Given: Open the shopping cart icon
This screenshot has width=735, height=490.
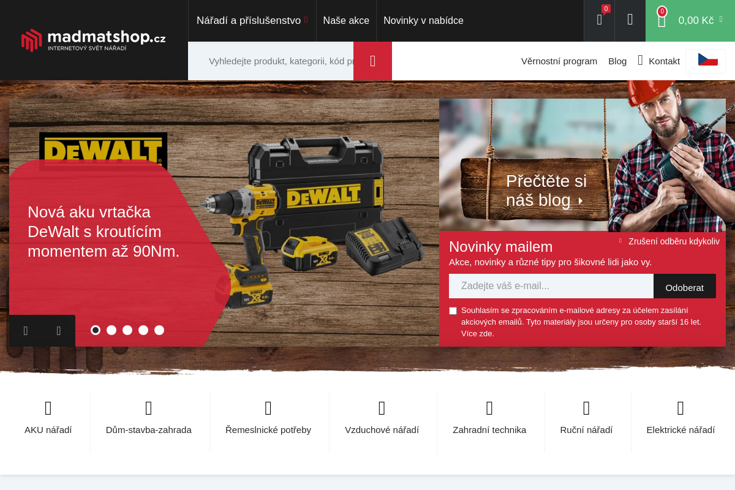Looking at the screenshot, I should (661, 20).
